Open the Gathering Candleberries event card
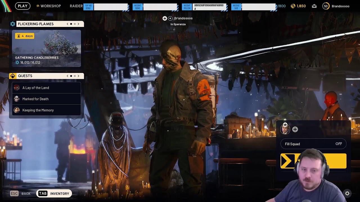Screen dimensions: 360x202 [46, 49]
